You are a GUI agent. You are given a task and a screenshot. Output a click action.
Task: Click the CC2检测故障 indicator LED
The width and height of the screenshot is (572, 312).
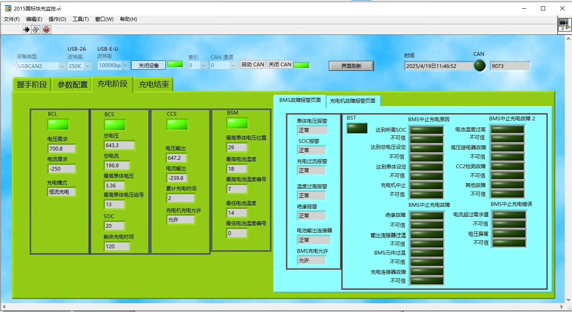507,166
